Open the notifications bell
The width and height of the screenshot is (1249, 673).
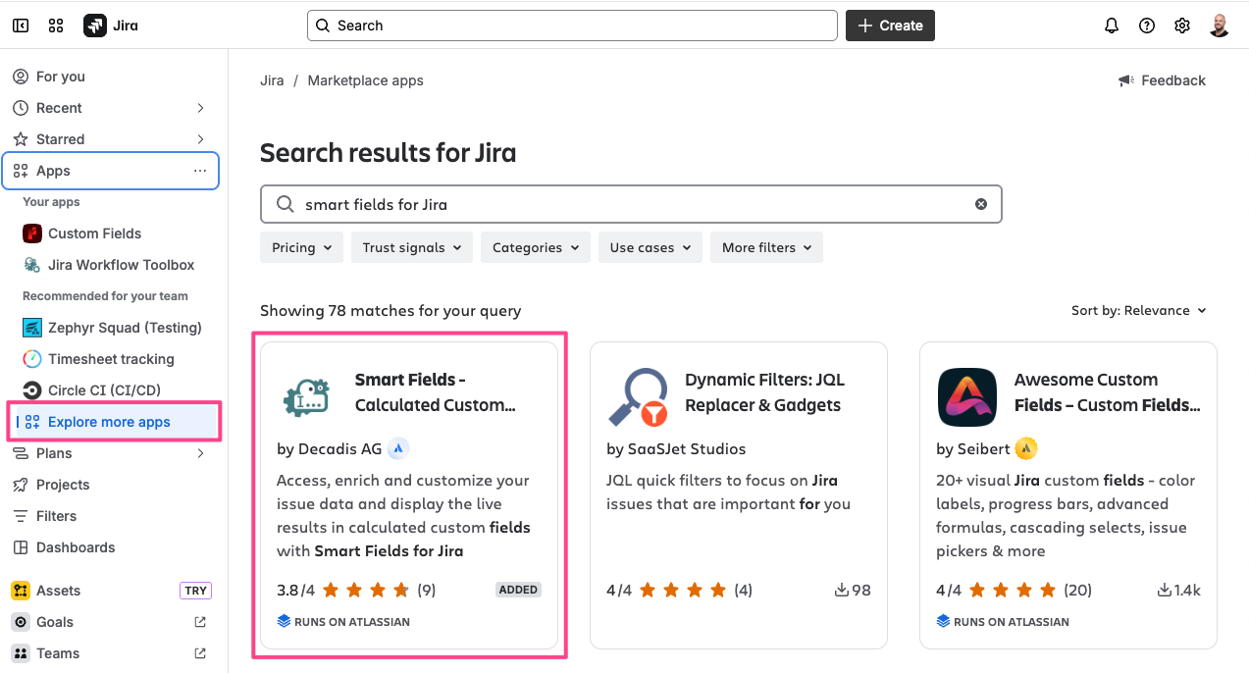point(1112,26)
